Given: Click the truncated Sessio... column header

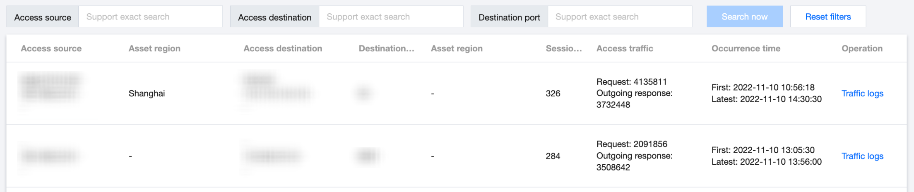Looking at the screenshot, I should (563, 48).
